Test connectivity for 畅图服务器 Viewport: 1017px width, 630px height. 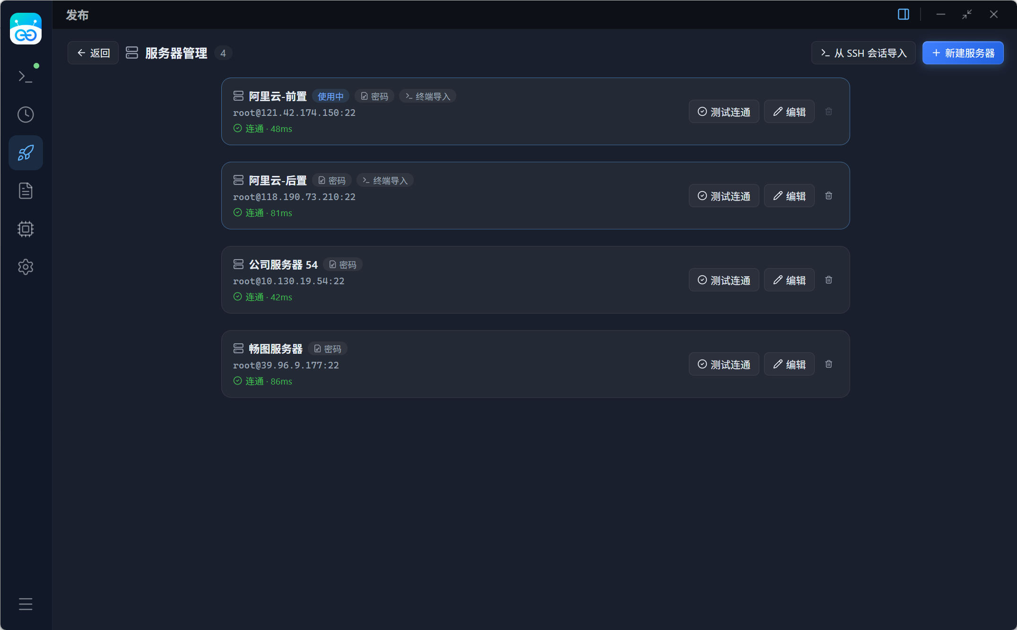tap(724, 364)
